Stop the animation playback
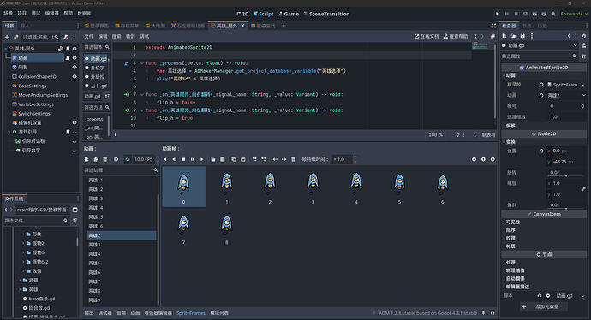 coord(183,160)
